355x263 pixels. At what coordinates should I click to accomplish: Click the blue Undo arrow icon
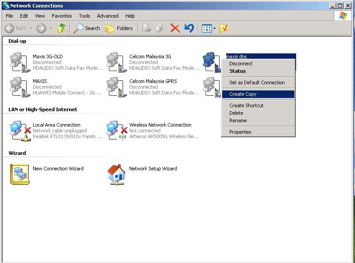(x=189, y=28)
